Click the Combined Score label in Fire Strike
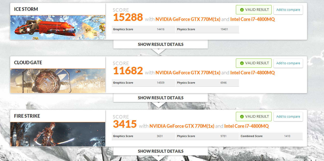The height and width of the screenshot is (161, 324). click(251, 136)
